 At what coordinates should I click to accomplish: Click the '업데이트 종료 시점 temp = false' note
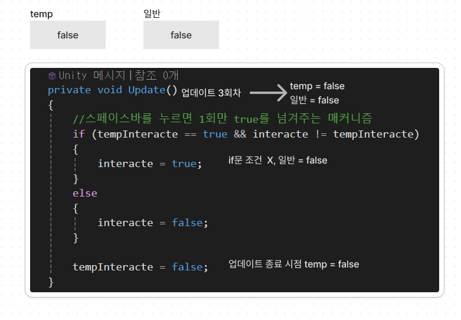tap(294, 264)
